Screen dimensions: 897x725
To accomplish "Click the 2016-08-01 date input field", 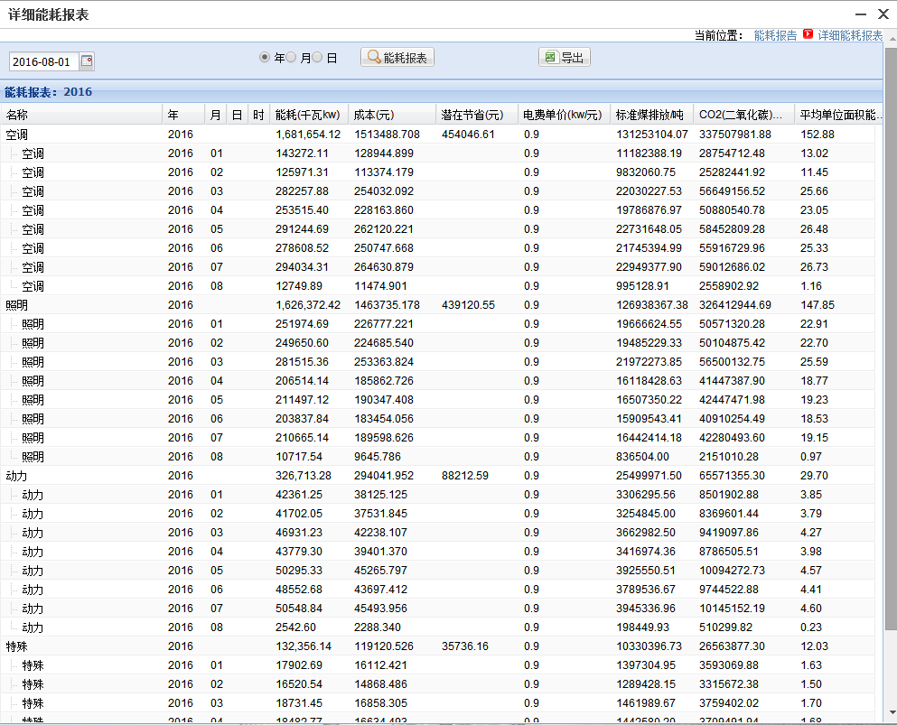I will pyautogui.click(x=42, y=61).
